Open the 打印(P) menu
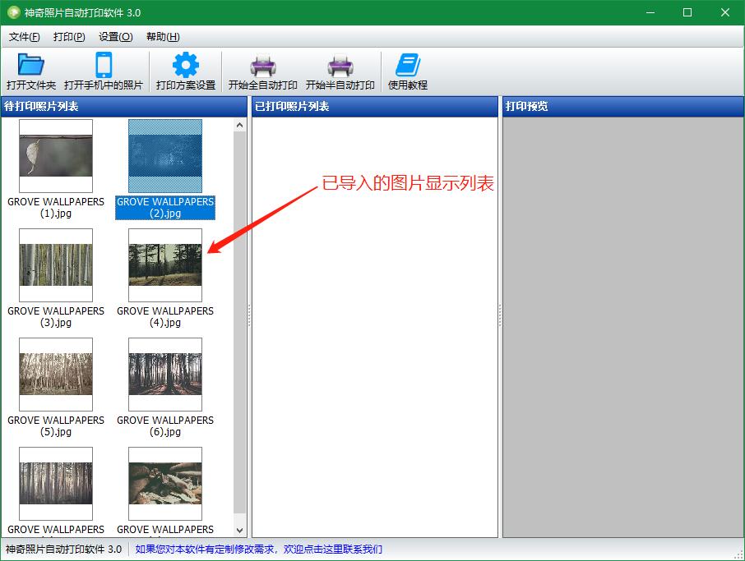This screenshot has width=745, height=561. coord(69,37)
